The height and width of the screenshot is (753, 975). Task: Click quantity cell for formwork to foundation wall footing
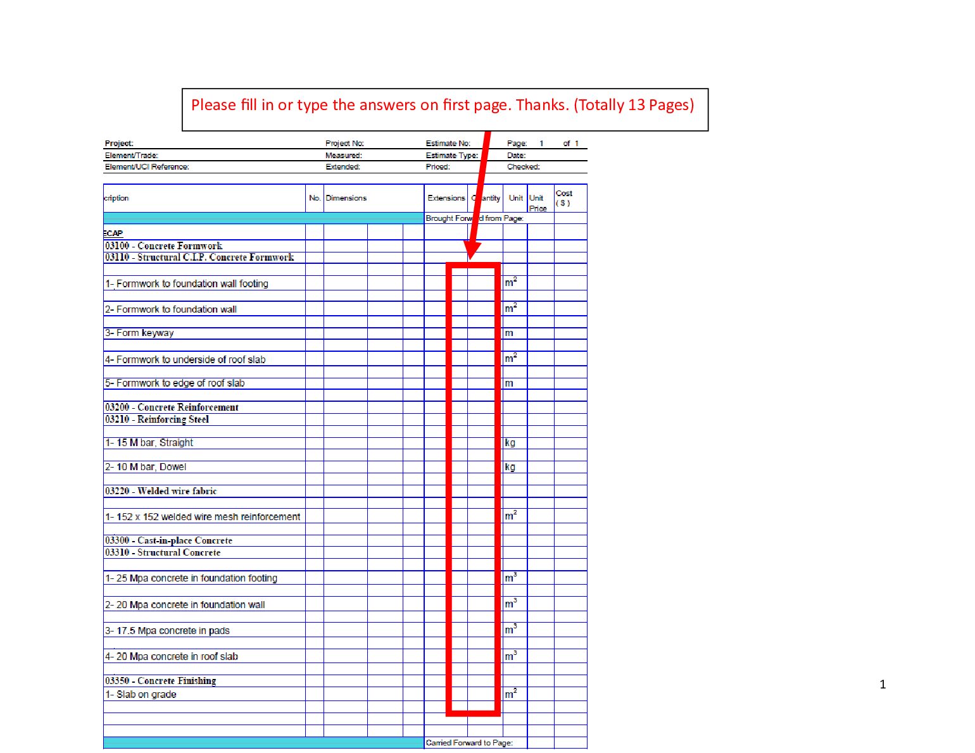485,283
